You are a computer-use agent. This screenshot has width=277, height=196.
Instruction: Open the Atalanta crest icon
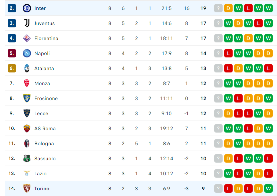[x=27, y=68]
